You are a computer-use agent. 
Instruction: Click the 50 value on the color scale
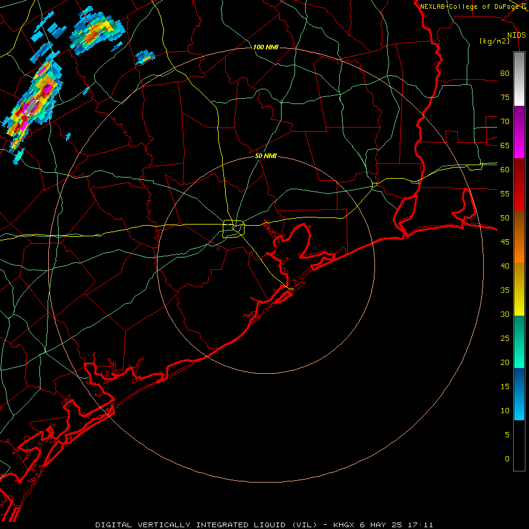505,218
